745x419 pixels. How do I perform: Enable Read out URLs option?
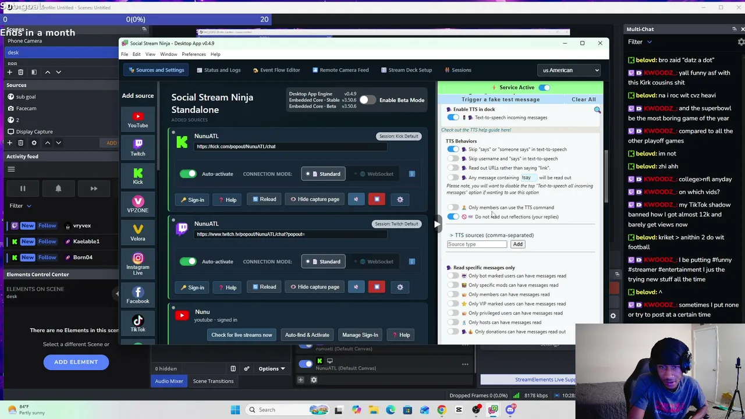[453, 168]
